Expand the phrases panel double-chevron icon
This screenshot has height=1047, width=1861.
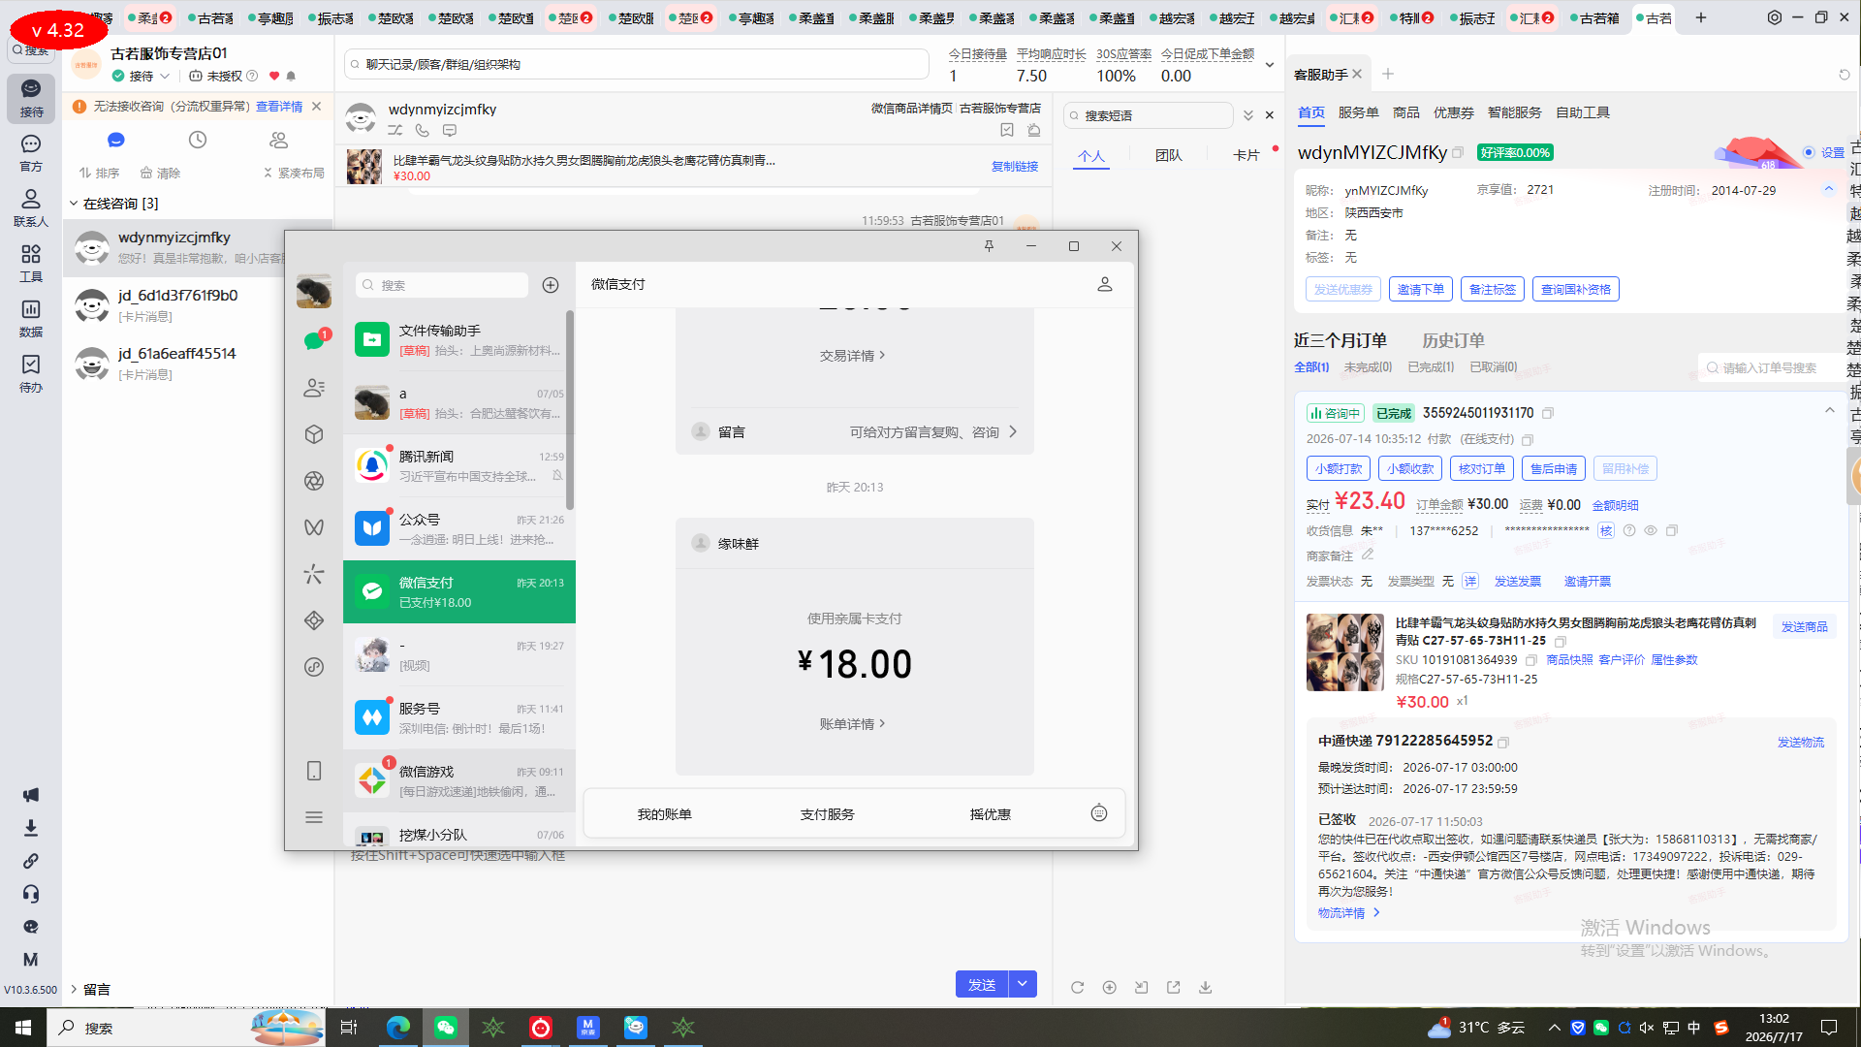[x=1248, y=115]
